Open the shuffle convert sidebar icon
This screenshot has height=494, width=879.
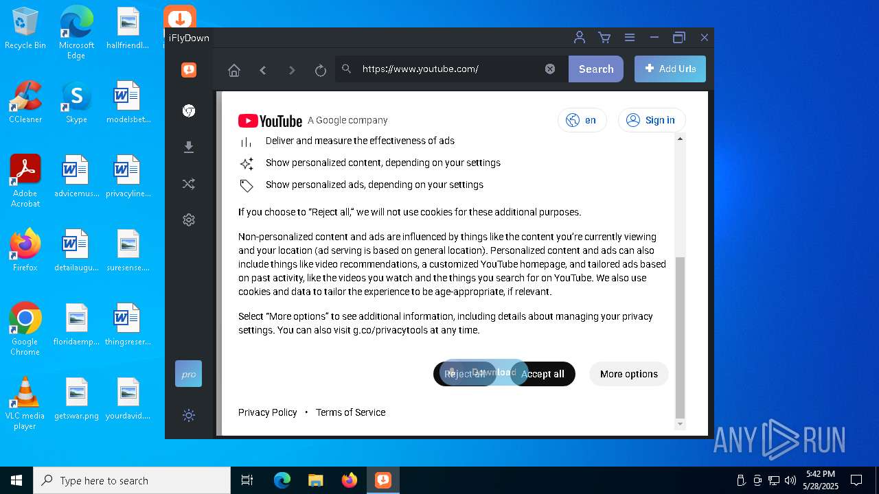(x=189, y=183)
